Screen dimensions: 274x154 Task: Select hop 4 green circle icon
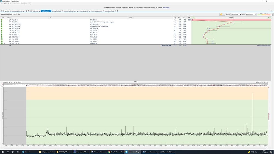click(2, 26)
